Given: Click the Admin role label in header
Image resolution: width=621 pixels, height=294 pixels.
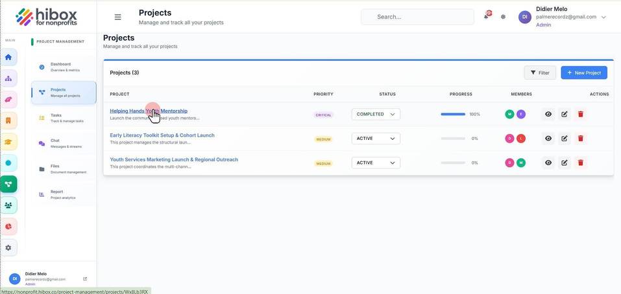Looking at the screenshot, I should 543,25.
